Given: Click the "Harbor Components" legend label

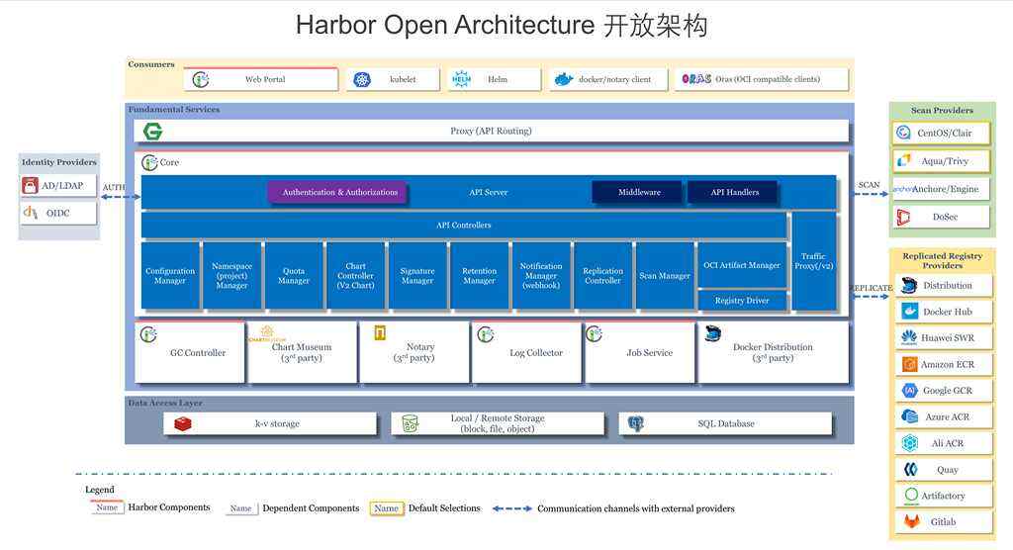Looking at the screenshot, I should click(x=169, y=507).
